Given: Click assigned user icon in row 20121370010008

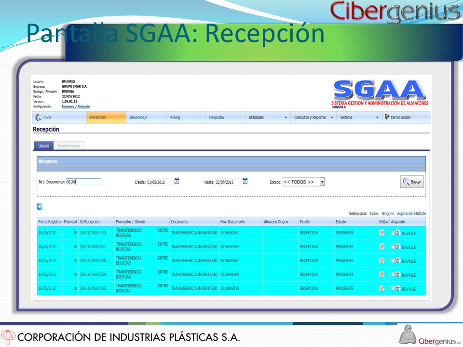Looking at the screenshot, I should tap(398, 260).
